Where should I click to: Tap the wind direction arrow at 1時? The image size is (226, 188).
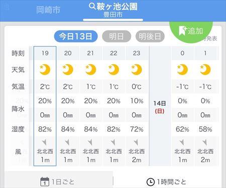(x=205, y=142)
